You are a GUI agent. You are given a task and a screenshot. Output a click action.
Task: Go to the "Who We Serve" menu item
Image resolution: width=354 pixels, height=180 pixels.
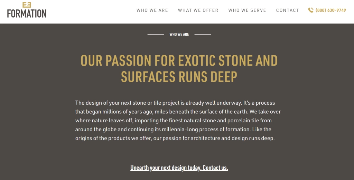click(x=247, y=10)
